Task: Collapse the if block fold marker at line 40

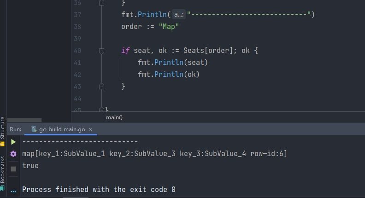Action: (x=102, y=51)
